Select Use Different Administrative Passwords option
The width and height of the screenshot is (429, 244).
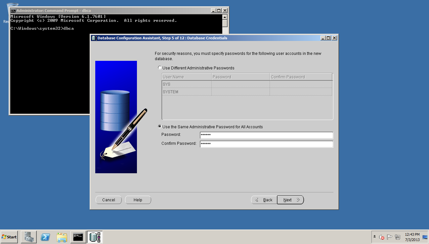pyautogui.click(x=160, y=68)
